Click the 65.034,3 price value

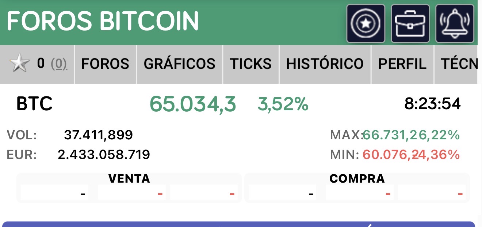(193, 104)
